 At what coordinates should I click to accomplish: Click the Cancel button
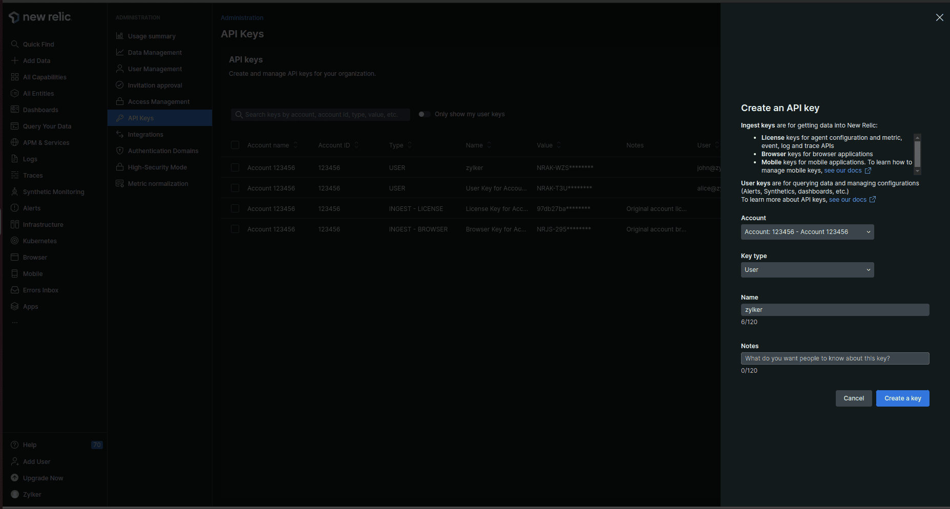[x=853, y=398]
